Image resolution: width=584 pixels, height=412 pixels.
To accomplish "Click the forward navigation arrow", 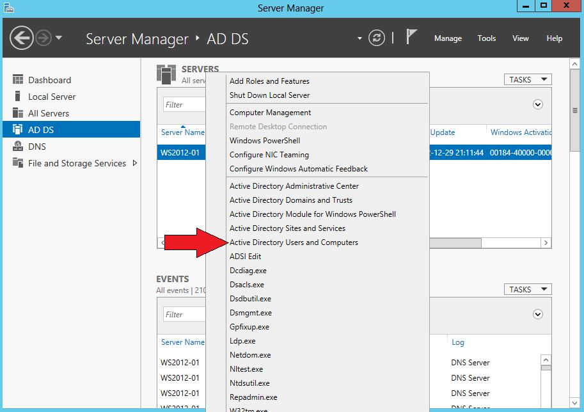I will click(43, 38).
